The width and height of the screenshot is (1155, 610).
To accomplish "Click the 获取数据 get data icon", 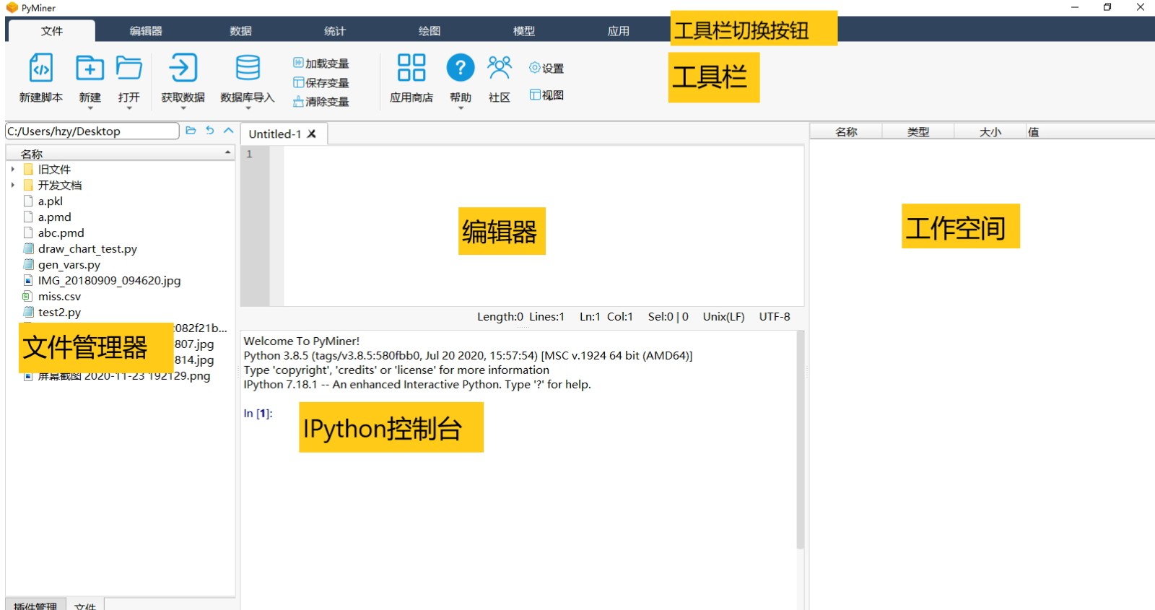I will tap(183, 69).
